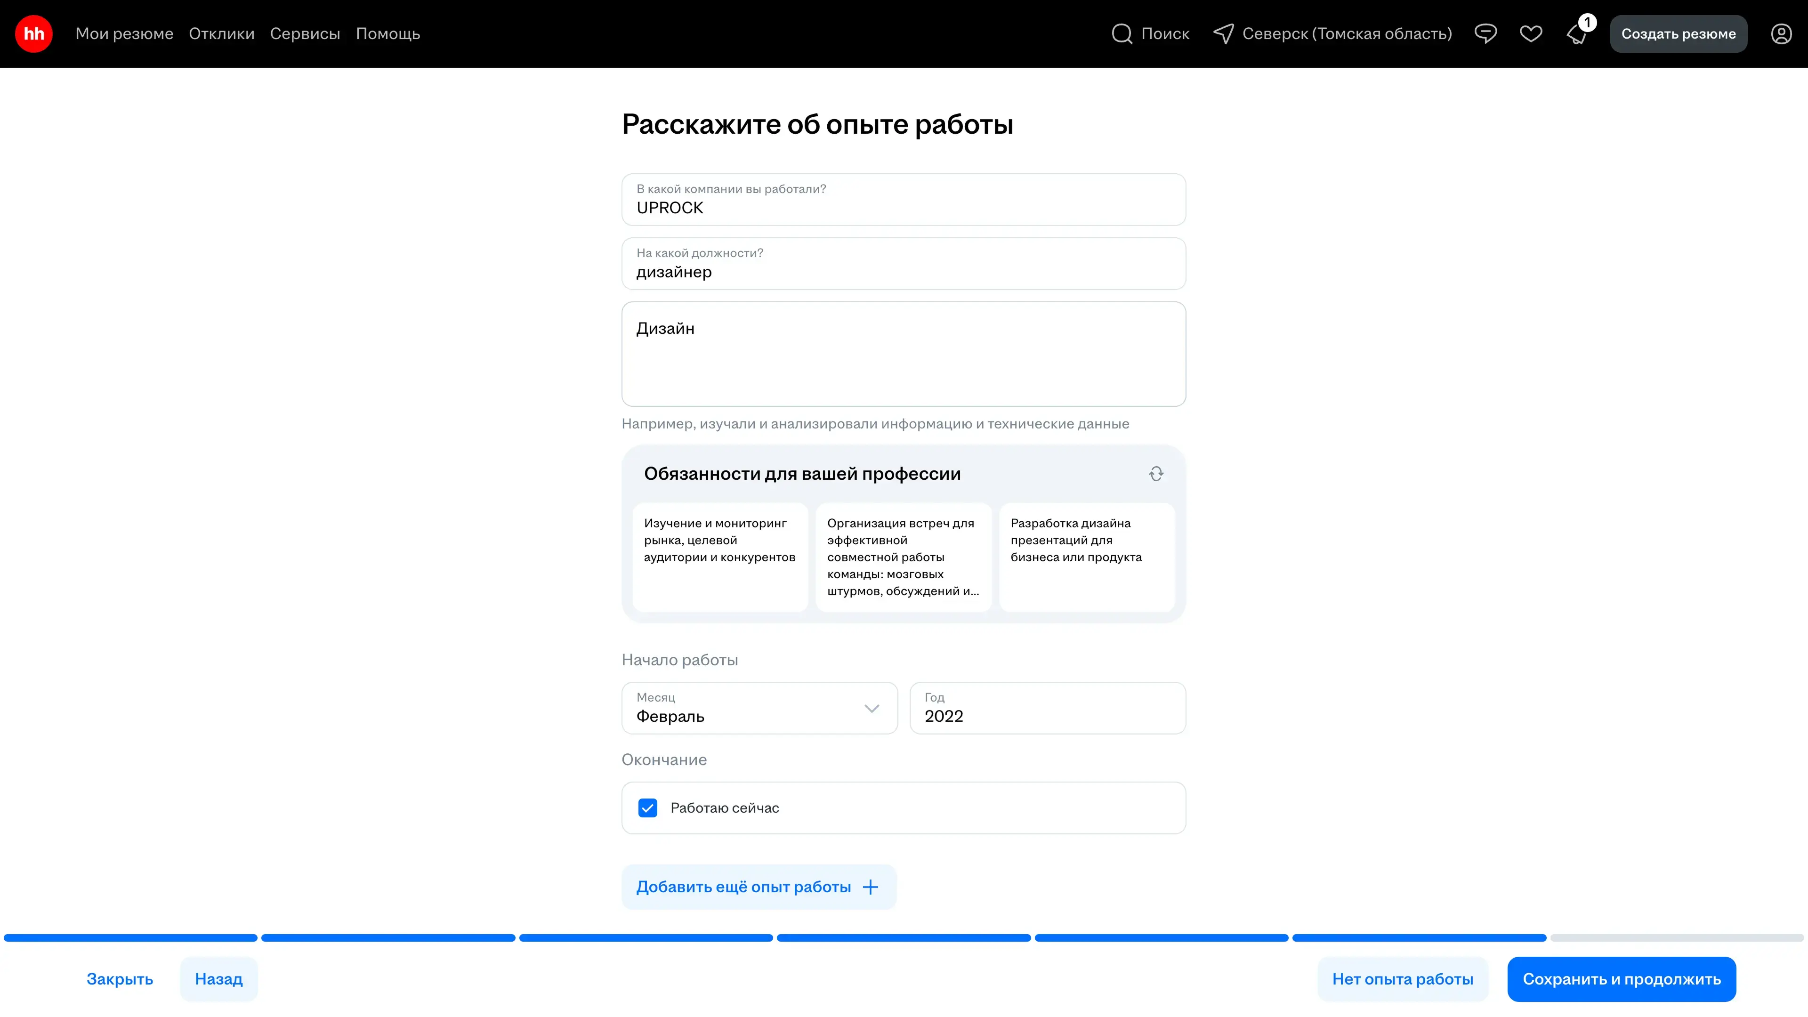Go to 'Отклики' menu item
Viewport: 1808px width, 1017px height.
[x=221, y=34]
